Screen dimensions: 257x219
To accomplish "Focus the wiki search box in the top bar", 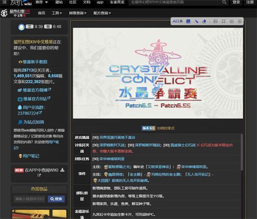I will click(x=175, y=2).
